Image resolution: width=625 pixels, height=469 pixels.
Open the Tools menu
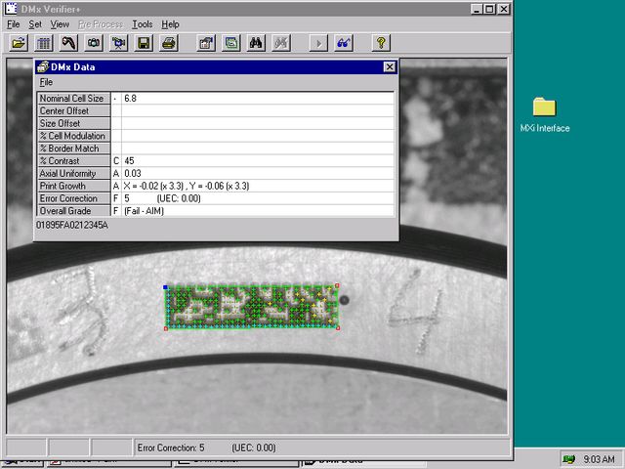(143, 23)
